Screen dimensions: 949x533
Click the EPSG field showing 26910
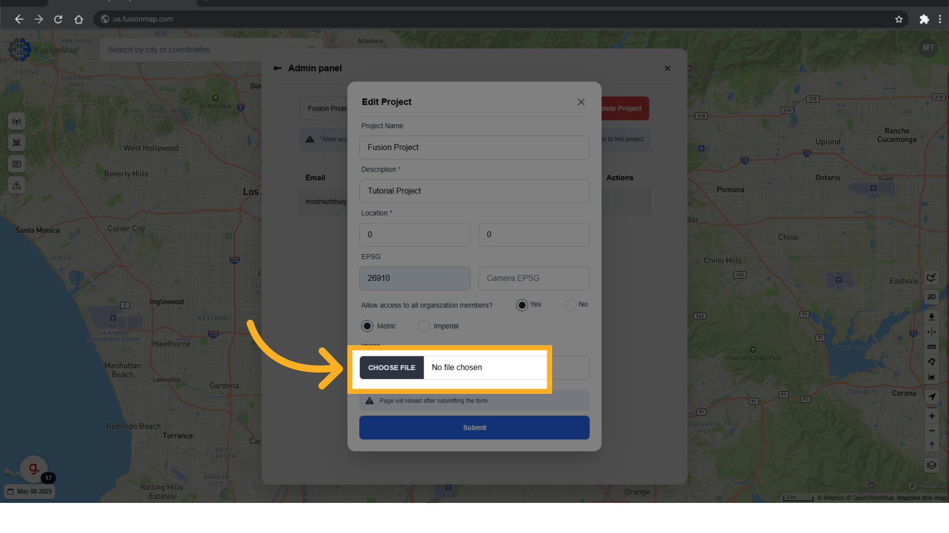point(415,278)
